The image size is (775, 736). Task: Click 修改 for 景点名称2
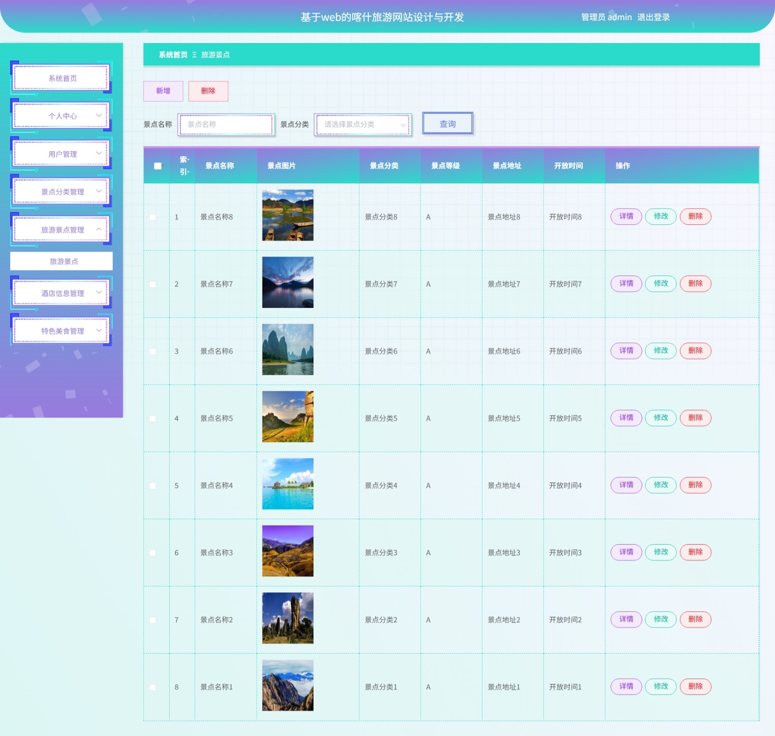coord(661,620)
